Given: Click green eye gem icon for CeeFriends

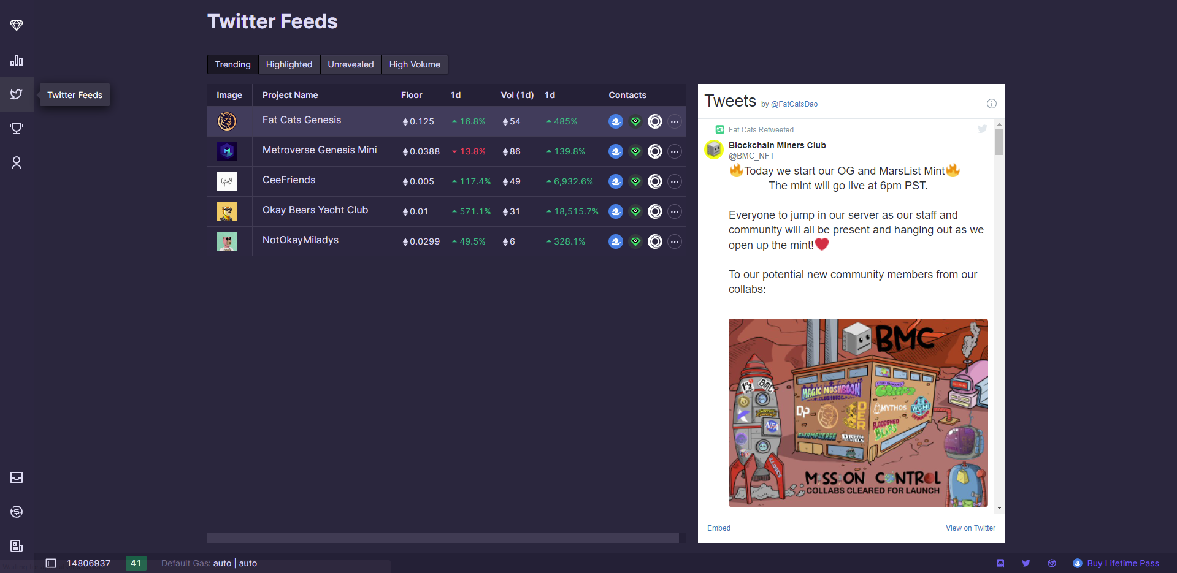Looking at the screenshot, I should point(635,181).
